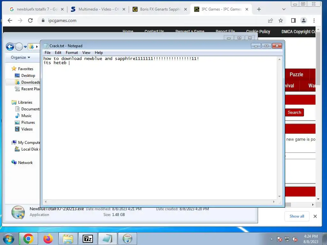Open Notepad Edit menu
Viewport: 327px width, 245px height.
(58, 53)
